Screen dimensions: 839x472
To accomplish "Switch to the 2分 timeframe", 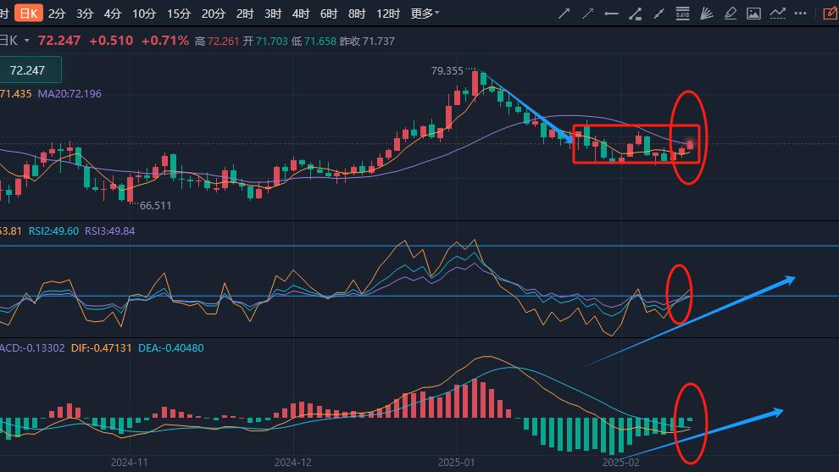I will (57, 14).
